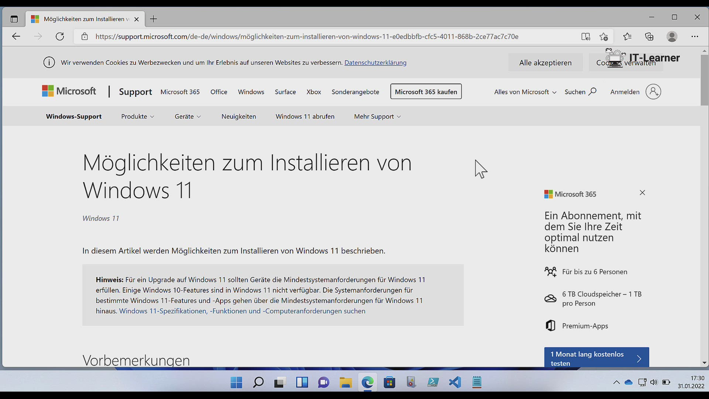Open the Support home link
This screenshot has height=399, width=709.
coord(135,92)
